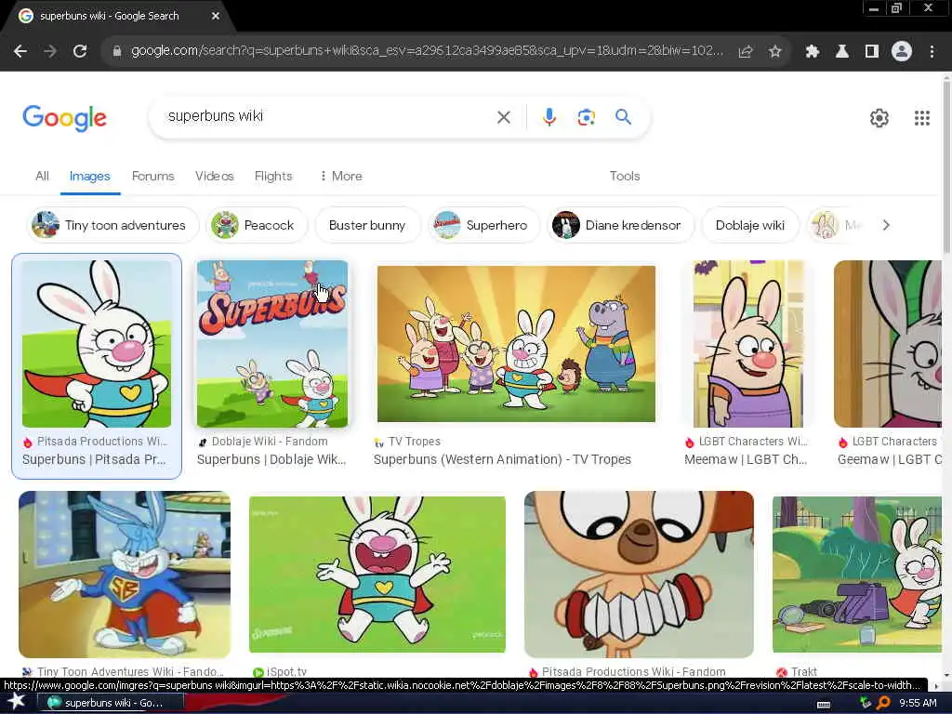Screen dimensions: 952x714
Task: Open the search magnifier tray icon
Action: point(883,703)
